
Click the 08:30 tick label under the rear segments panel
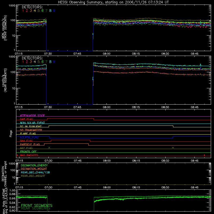coord(165,107)
